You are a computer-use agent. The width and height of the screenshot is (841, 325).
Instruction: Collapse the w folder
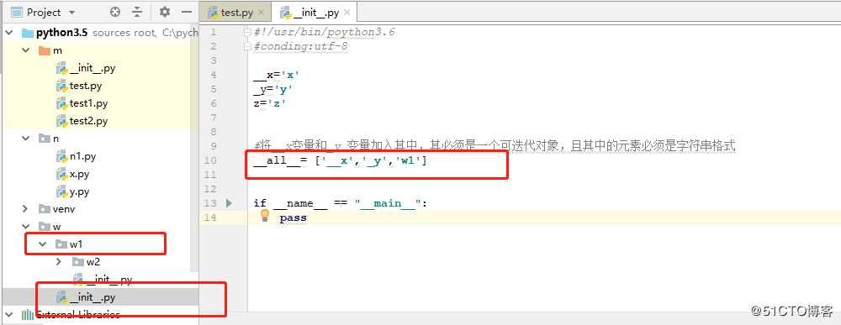click(25, 227)
